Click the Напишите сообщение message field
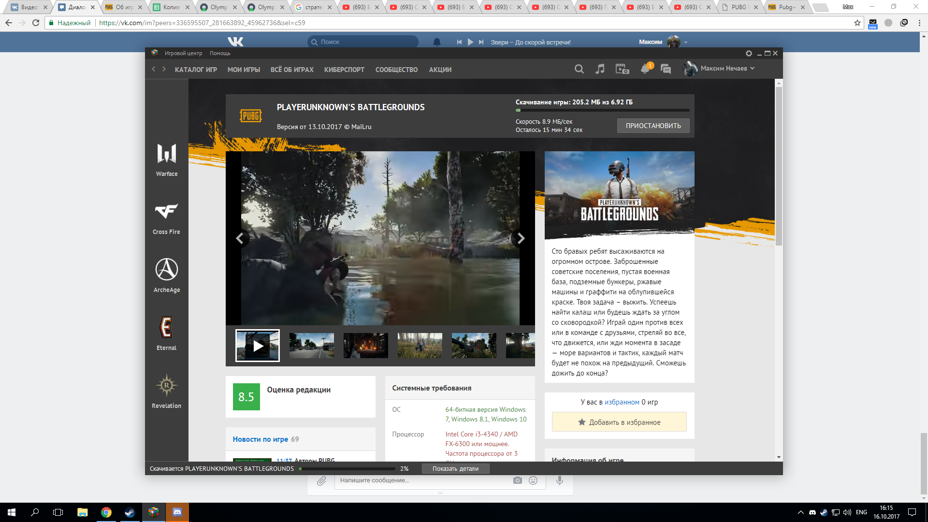The image size is (928, 522). point(425,480)
